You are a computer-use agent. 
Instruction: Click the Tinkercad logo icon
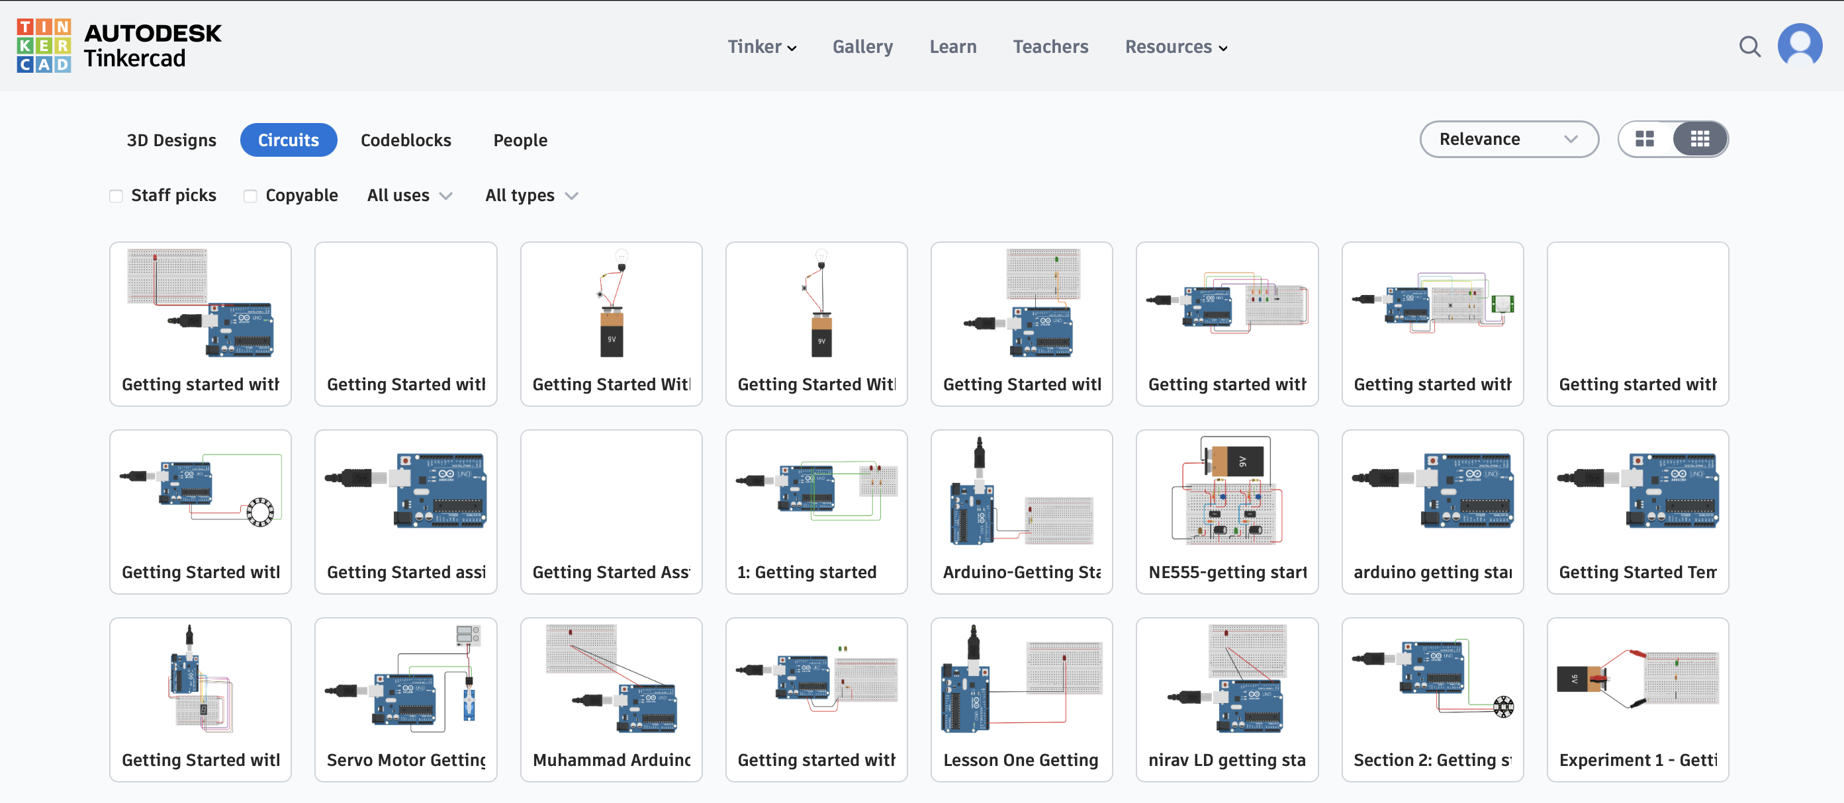(x=44, y=46)
